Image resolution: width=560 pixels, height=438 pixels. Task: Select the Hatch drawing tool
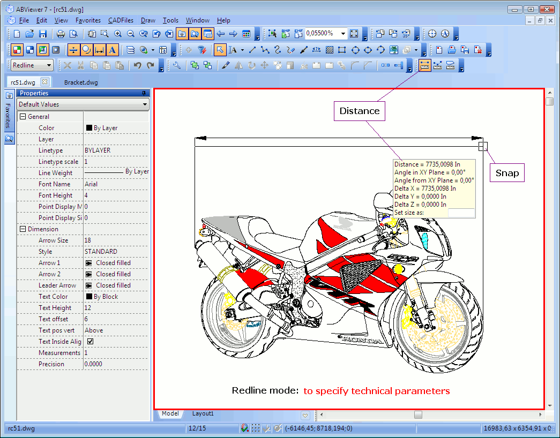[329, 50]
